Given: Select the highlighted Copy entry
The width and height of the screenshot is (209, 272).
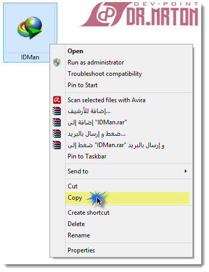Looking at the screenshot, I should (127, 198).
